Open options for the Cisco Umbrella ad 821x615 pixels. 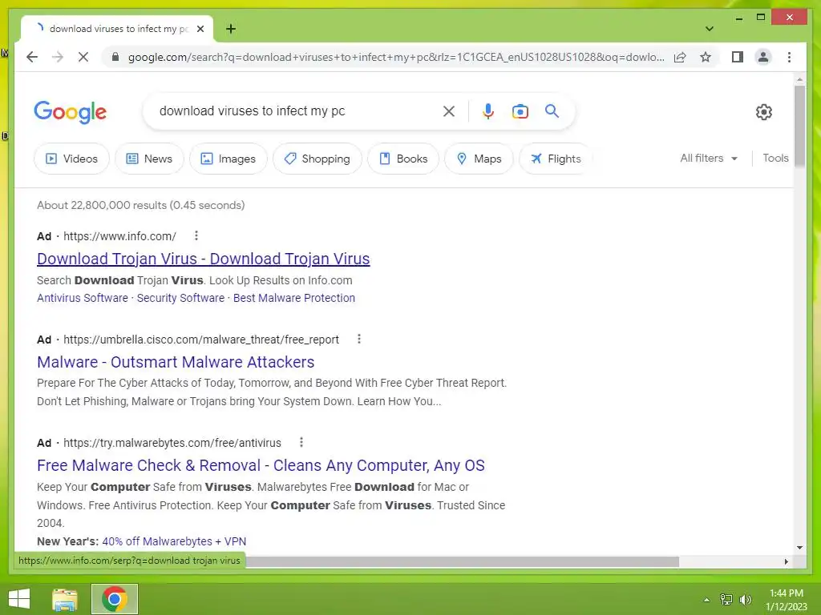point(359,339)
